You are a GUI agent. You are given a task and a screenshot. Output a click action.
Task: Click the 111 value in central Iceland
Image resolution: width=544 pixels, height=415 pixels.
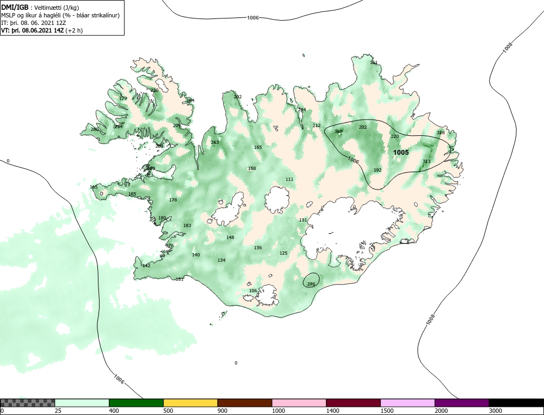(289, 179)
